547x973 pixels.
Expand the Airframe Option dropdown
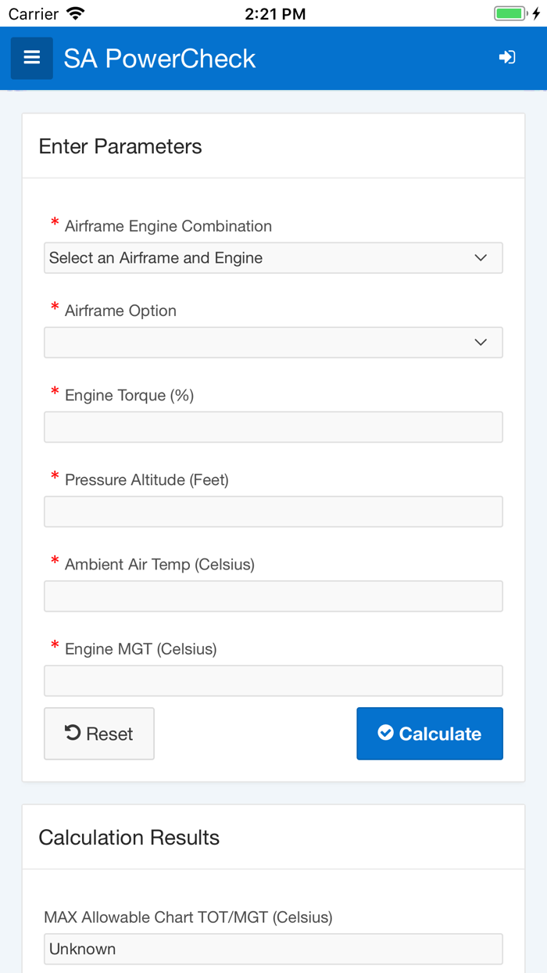click(273, 343)
